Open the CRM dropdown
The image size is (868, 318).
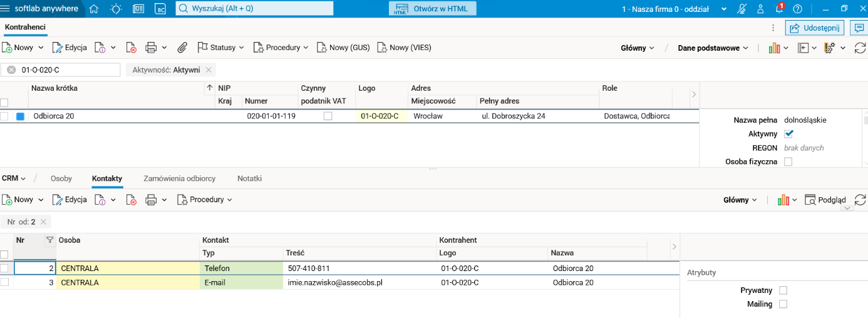coord(14,178)
